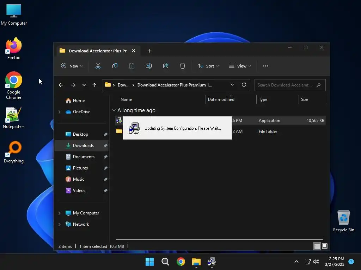Click the 'Dow...' breadcrumb in the address bar
The height and width of the screenshot is (270, 361).
pos(123,85)
